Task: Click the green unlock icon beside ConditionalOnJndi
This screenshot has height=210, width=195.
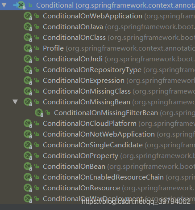Action: coord(37,59)
